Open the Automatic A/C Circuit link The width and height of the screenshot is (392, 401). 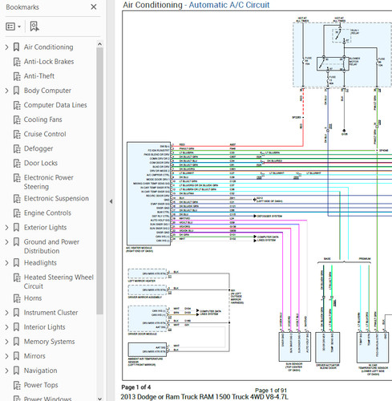229,5
